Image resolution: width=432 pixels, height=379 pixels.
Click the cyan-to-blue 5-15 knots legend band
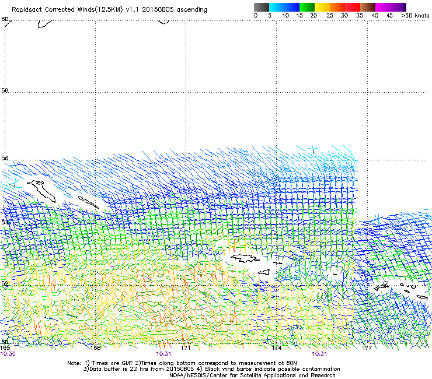(x=284, y=7)
